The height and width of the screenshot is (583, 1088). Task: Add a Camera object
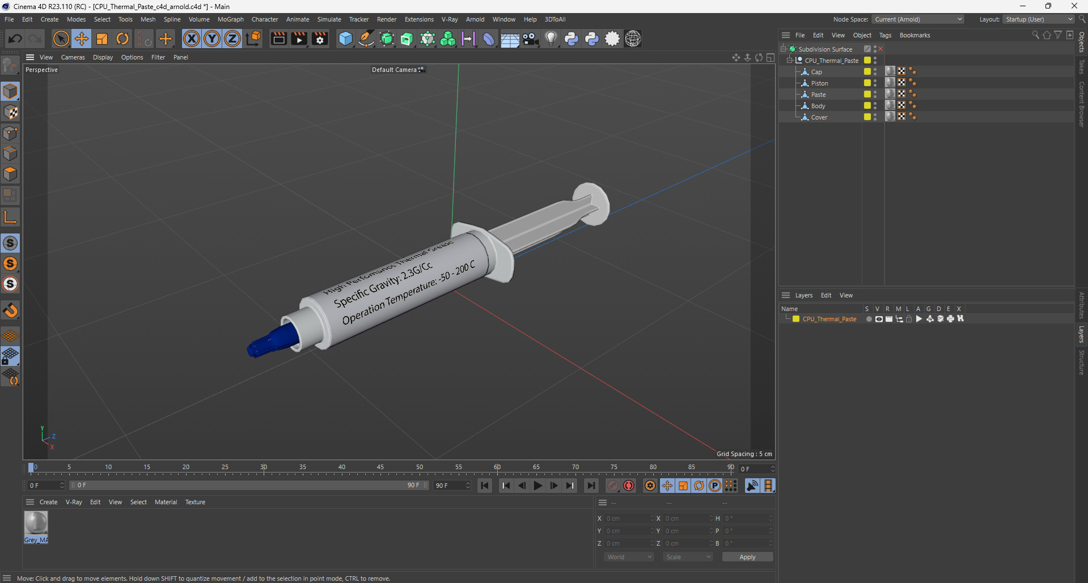coord(530,39)
